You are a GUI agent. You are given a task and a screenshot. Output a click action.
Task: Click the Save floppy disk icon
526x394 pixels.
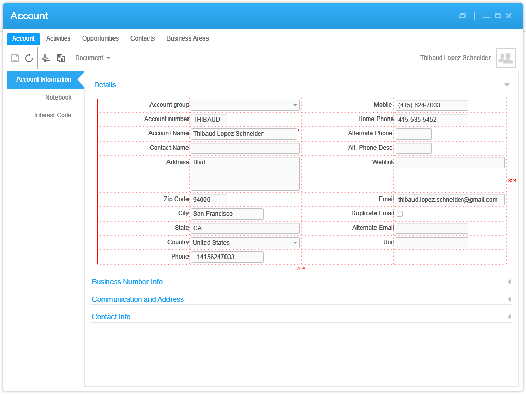[15, 58]
